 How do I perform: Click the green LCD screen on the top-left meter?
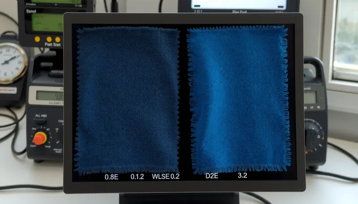tap(47, 23)
